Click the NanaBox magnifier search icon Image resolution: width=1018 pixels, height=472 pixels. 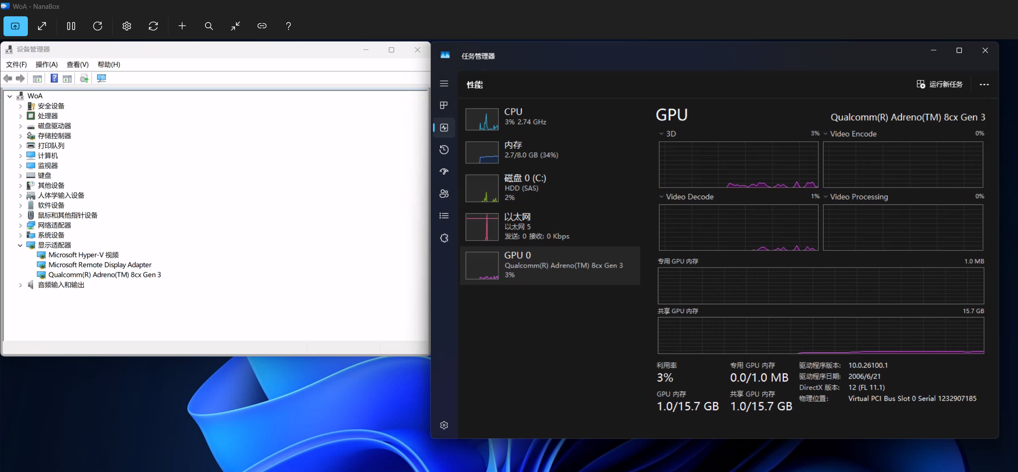209,26
